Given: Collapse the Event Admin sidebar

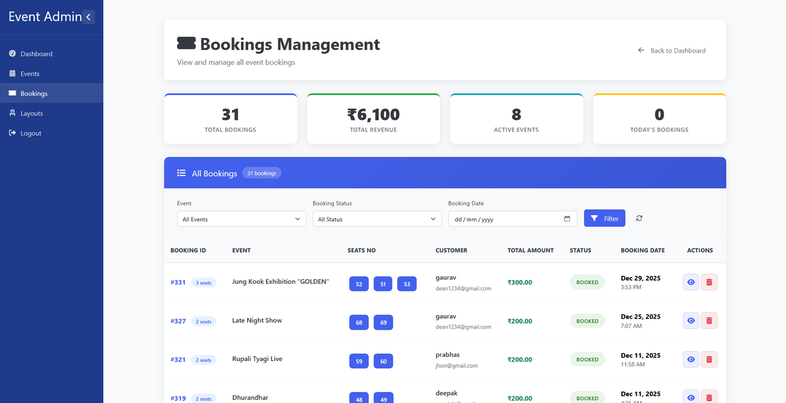Looking at the screenshot, I should pos(89,17).
